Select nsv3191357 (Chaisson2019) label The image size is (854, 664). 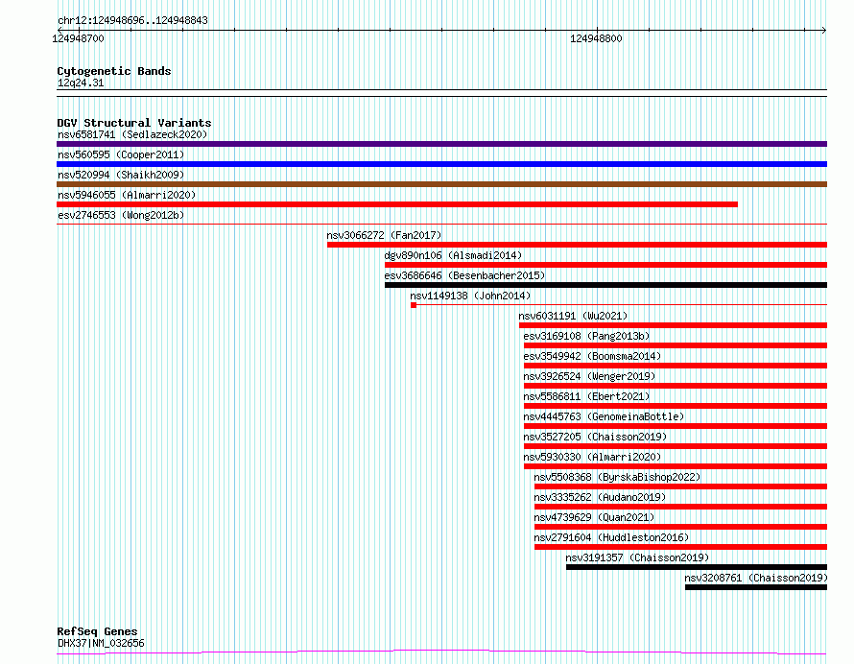(x=637, y=557)
